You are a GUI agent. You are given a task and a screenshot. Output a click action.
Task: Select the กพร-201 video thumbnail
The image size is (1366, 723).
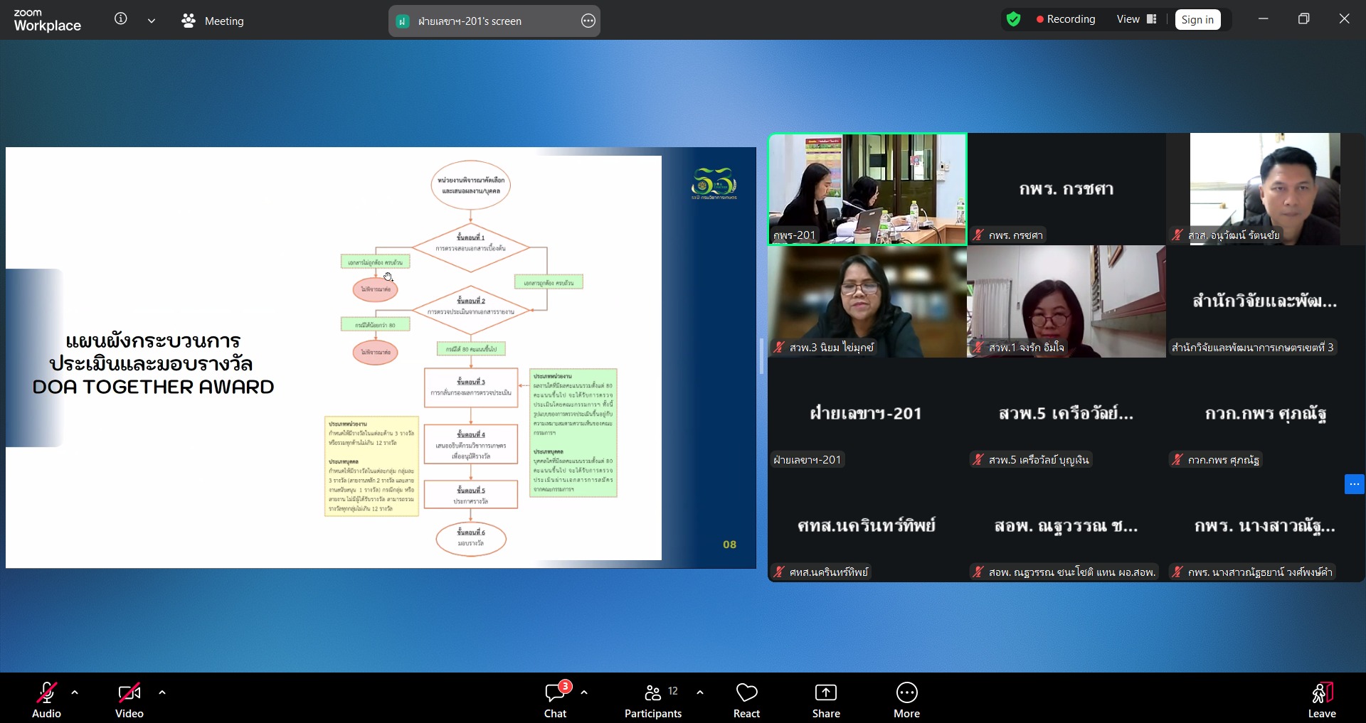[867, 189]
